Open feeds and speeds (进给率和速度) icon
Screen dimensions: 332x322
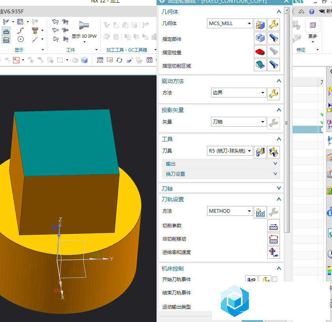point(274,252)
